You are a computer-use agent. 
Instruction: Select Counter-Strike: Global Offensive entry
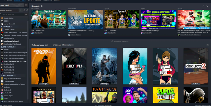click(x=14, y=84)
